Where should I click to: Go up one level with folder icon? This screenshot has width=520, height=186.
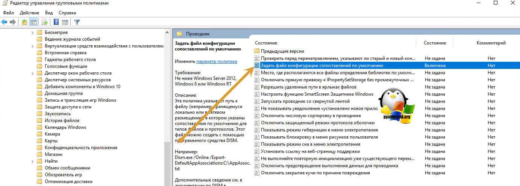click(x=24, y=22)
